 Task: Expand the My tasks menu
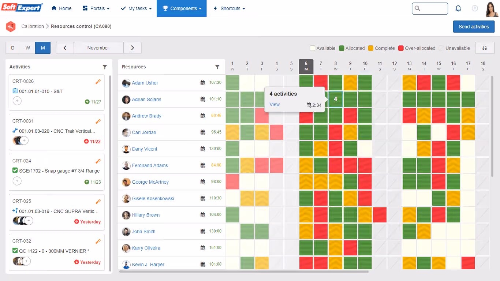click(136, 8)
